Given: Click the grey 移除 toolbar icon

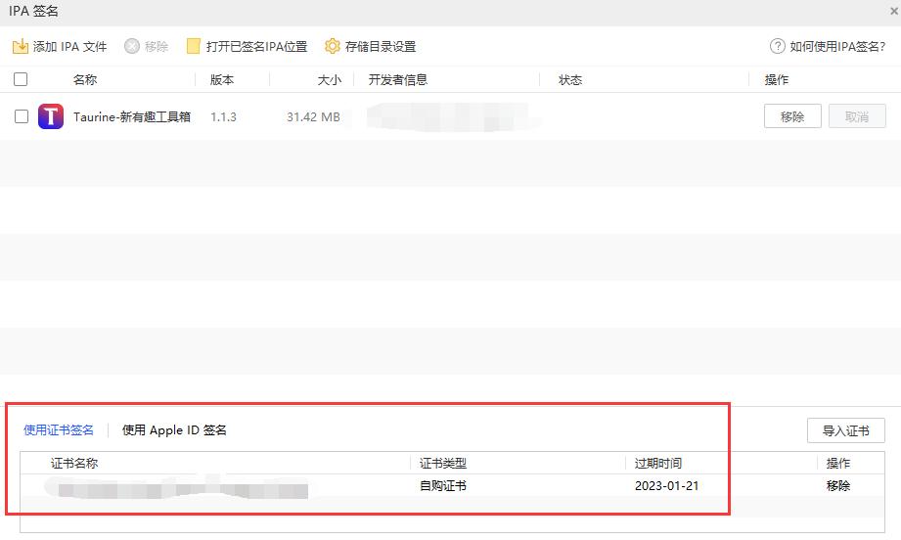Looking at the screenshot, I should (132, 46).
